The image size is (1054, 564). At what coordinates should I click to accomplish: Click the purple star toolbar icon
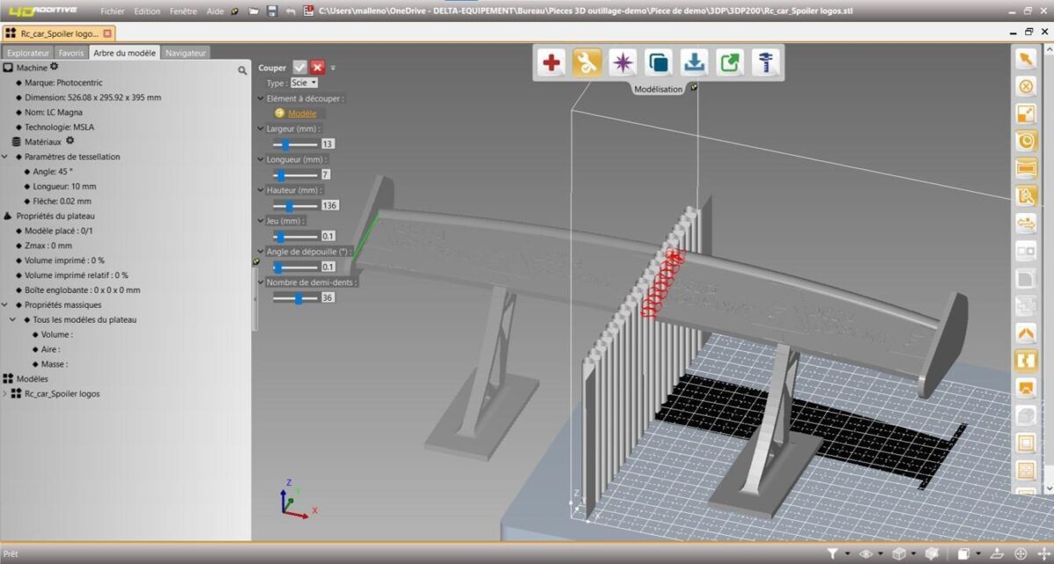[x=623, y=63]
